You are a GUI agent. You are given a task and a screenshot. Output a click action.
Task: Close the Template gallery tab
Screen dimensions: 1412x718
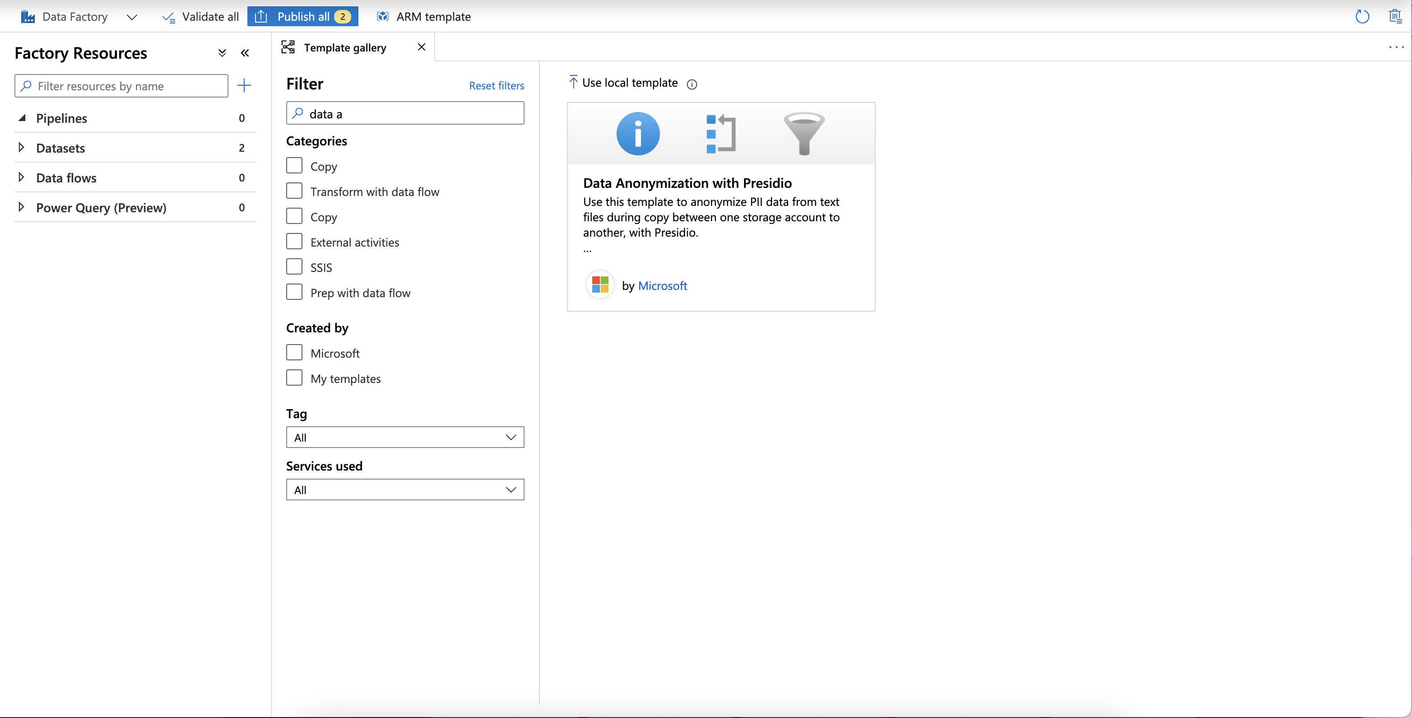422,47
